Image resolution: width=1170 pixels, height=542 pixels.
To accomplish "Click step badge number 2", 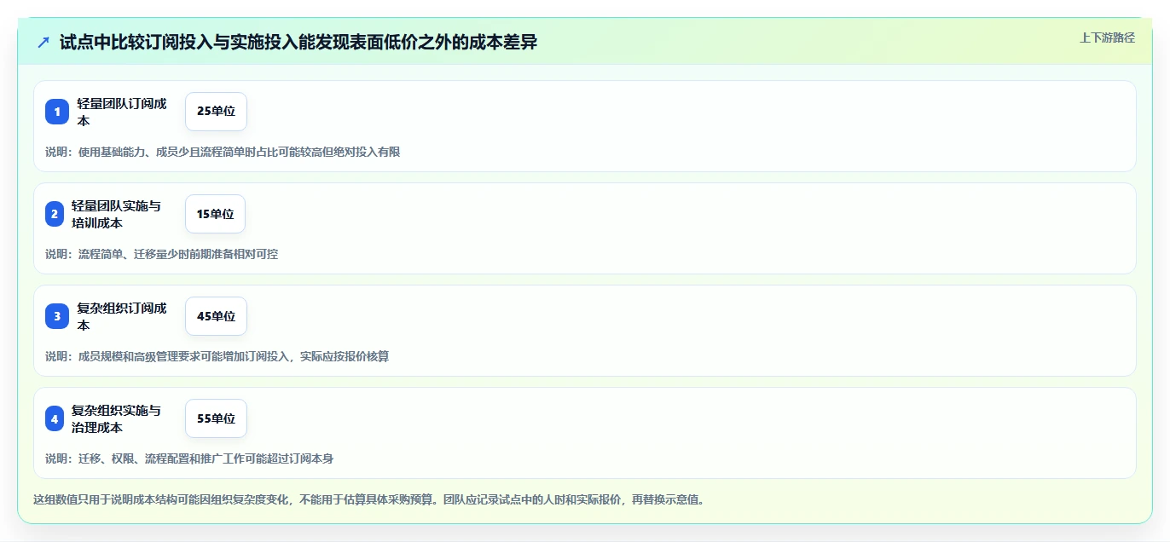I will pos(55,214).
